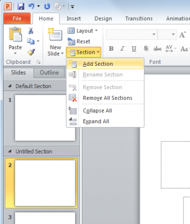The height and width of the screenshot is (224, 190).
Task: Select slide 1 thumbnail
Action: (x=45, y=118)
